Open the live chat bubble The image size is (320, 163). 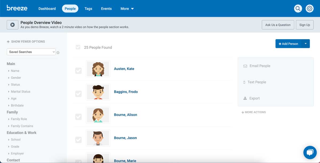[x=310, y=152]
